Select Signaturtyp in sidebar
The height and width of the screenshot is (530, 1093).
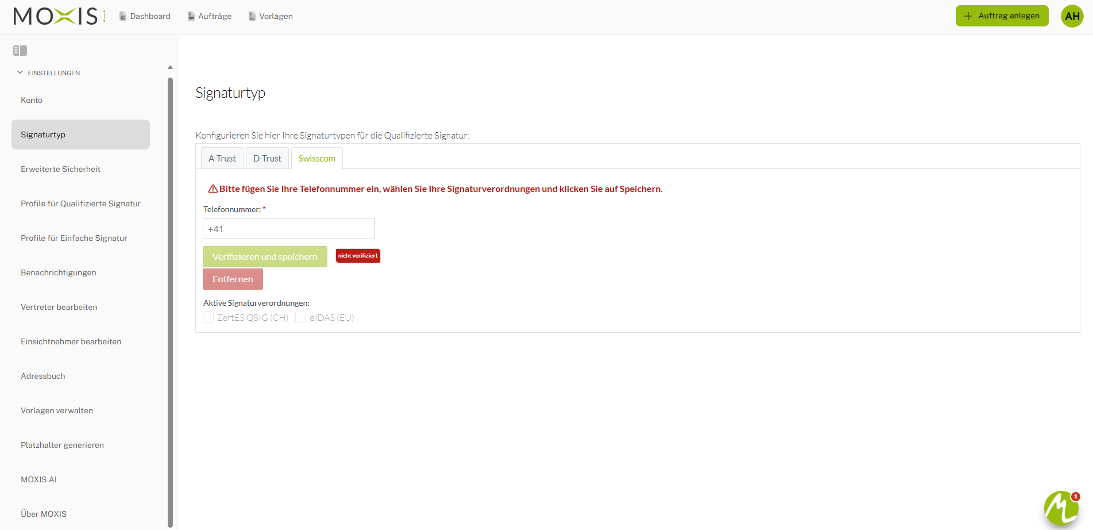[x=80, y=135]
